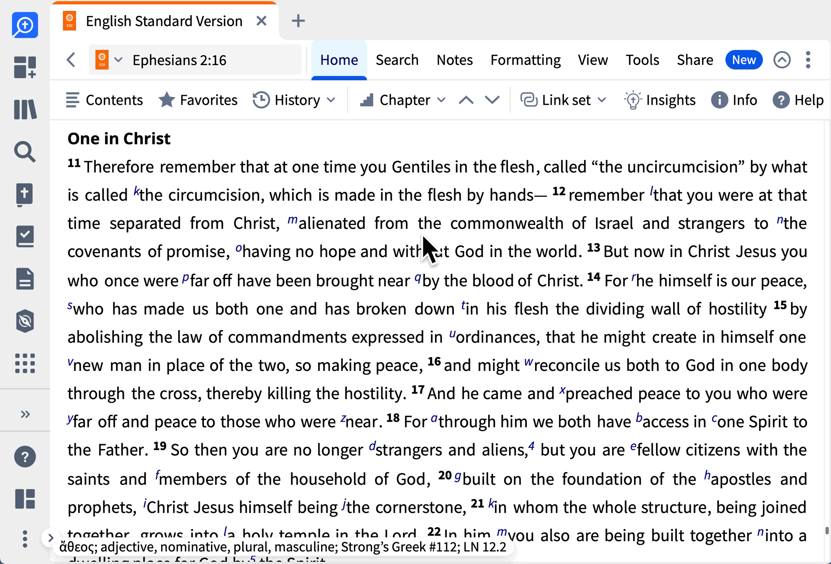Switch to the Search tab
The image size is (831, 564).
397,60
